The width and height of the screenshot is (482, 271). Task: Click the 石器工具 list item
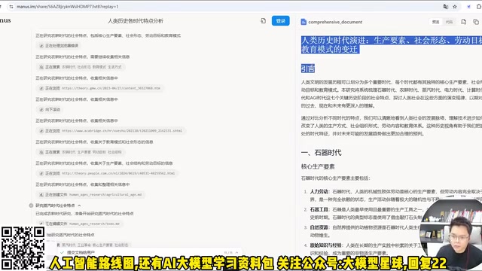click(x=319, y=209)
